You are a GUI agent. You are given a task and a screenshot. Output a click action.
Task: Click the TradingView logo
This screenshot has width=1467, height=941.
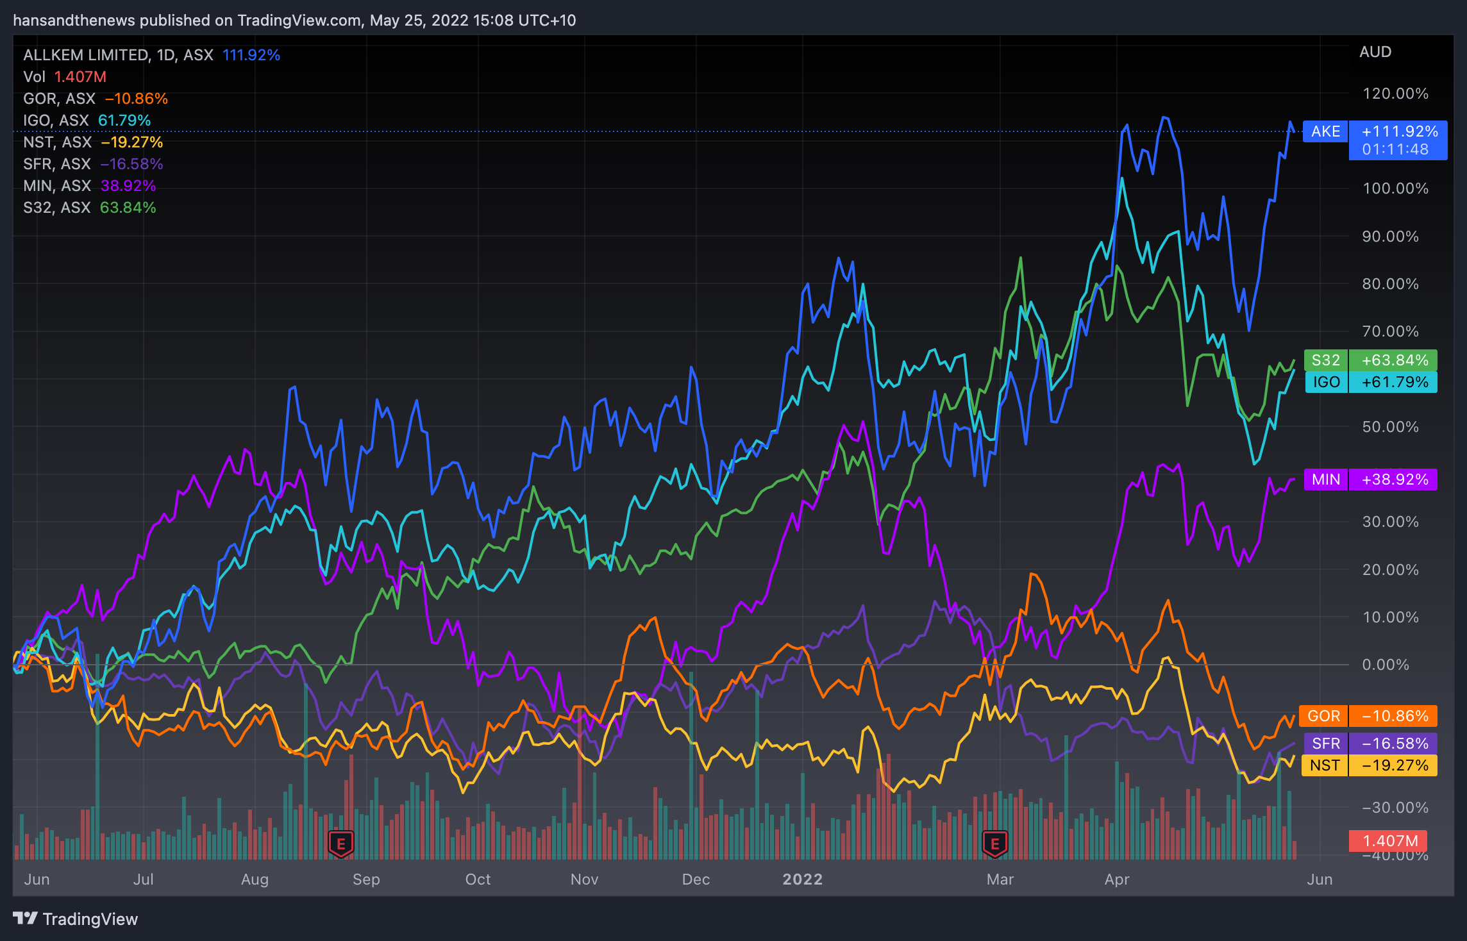tap(76, 919)
